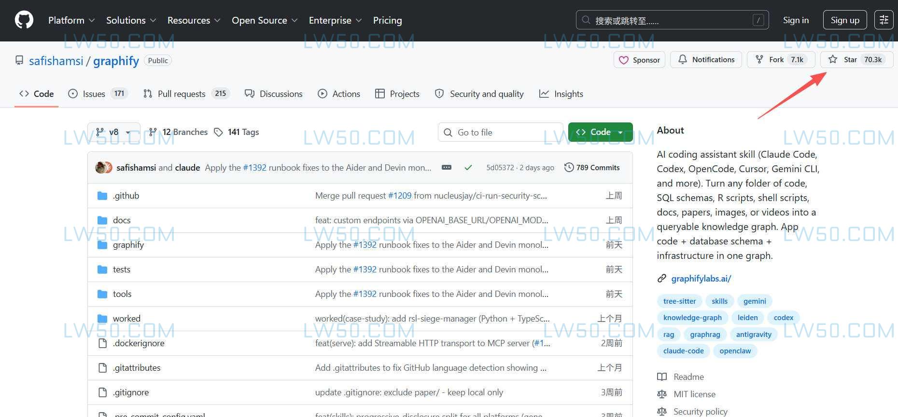Click the tree-sitter topic tag

click(679, 301)
